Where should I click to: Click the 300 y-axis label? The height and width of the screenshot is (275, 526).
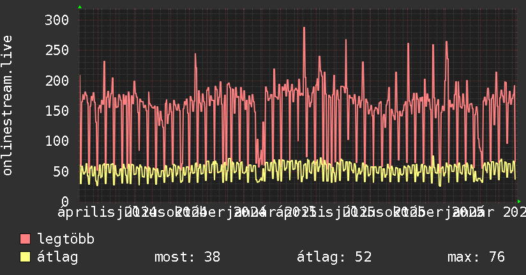click(57, 20)
